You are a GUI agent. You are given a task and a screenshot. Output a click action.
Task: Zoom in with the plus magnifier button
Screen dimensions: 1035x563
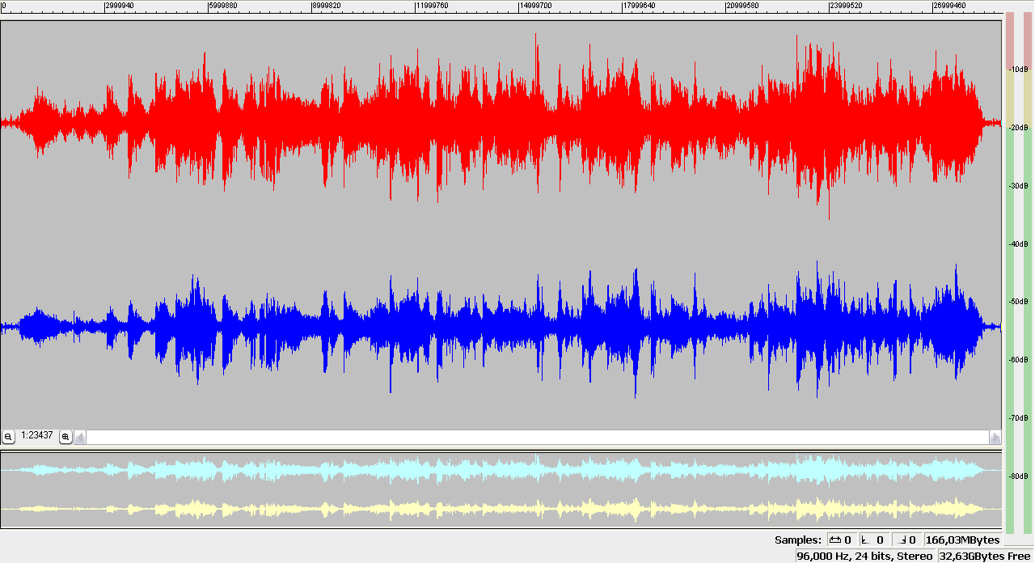click(65, 437)
